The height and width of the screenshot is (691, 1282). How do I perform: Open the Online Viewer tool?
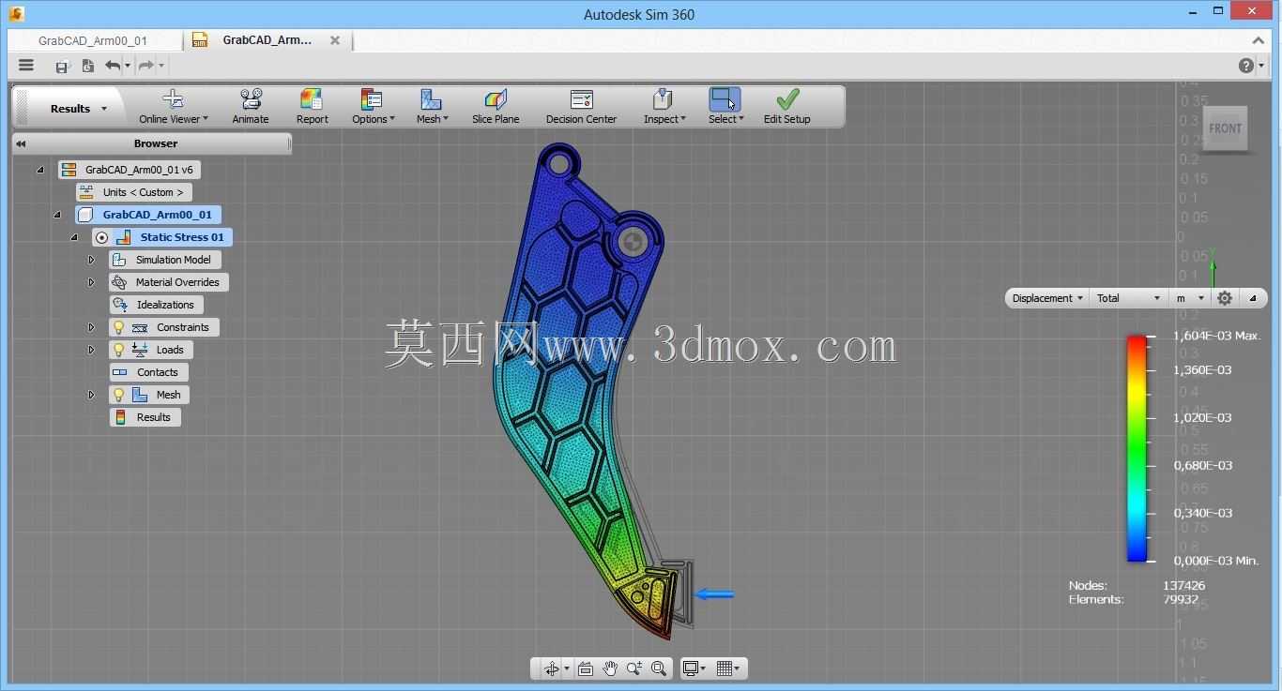click(174, 107)
